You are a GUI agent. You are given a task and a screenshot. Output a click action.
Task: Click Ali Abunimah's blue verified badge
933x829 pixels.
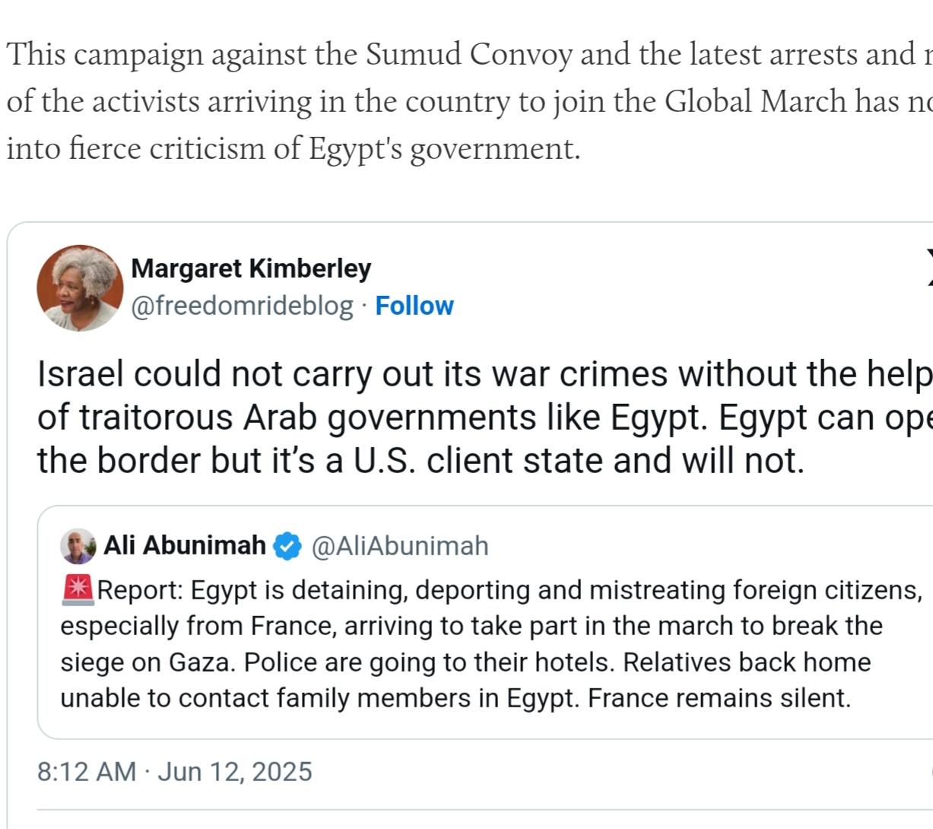[x=287, y=546]
